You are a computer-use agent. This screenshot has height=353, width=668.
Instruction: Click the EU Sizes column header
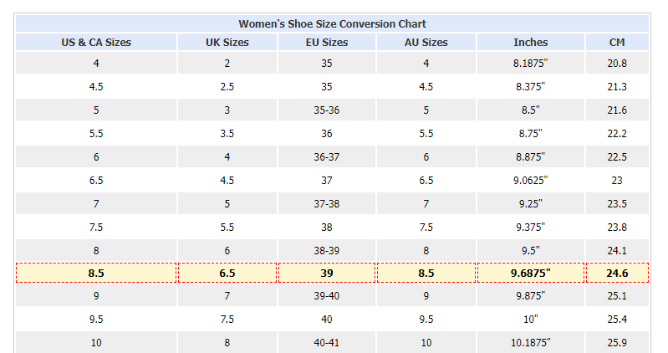tap(327, 42)
